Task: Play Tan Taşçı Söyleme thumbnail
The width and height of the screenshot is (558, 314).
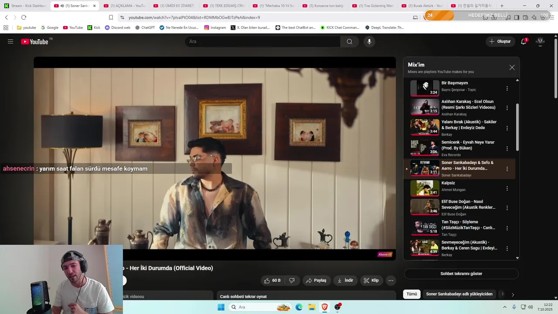Action: 425,228
